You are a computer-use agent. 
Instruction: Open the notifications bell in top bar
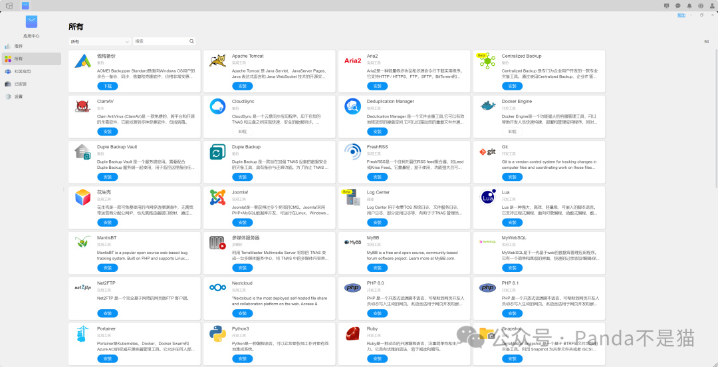[x=689, y=5]
